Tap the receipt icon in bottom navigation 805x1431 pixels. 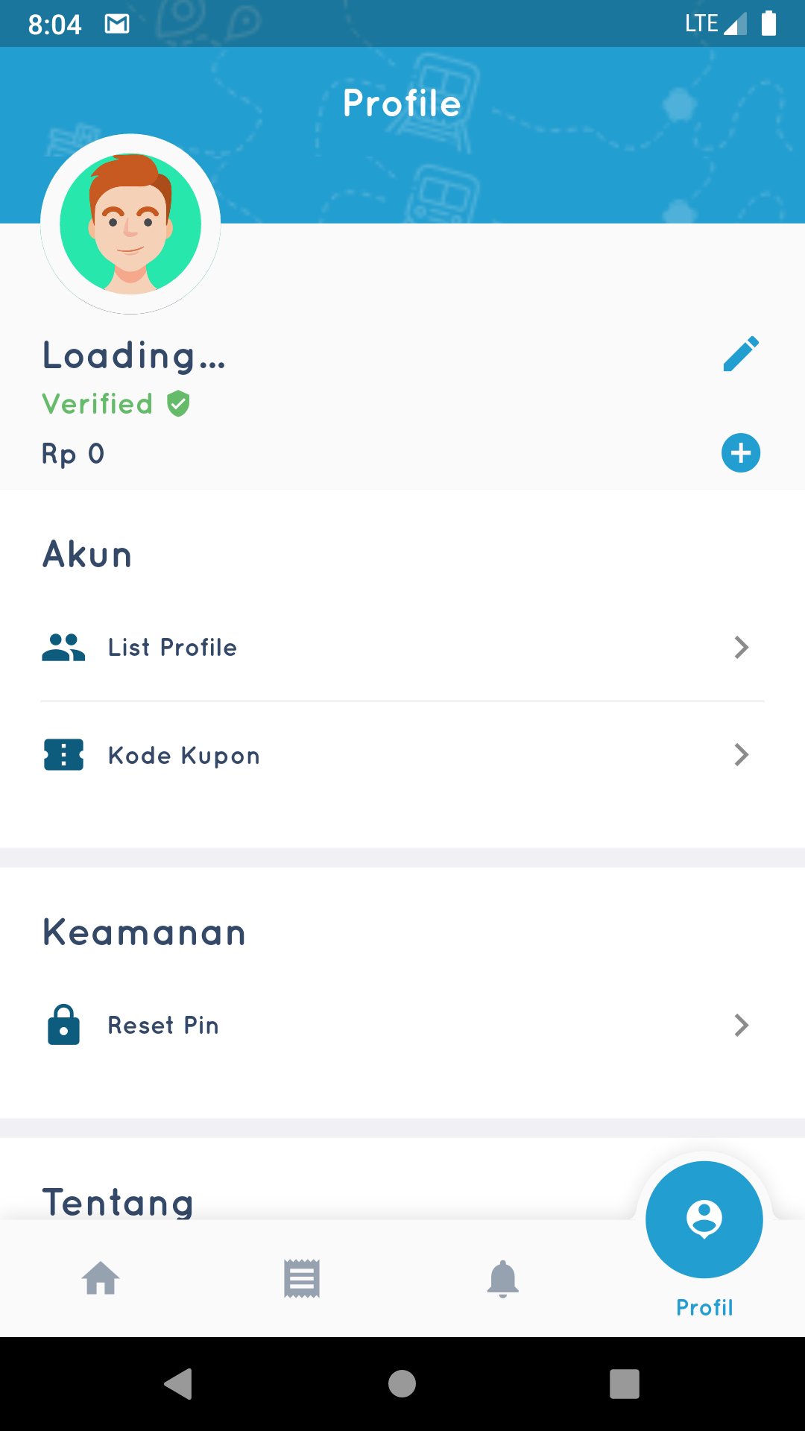click(x=302, y=1278)
